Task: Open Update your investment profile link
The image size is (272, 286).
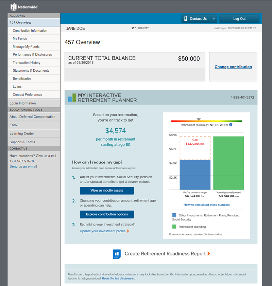Action: pyautogui.click(x=103, y=231)
